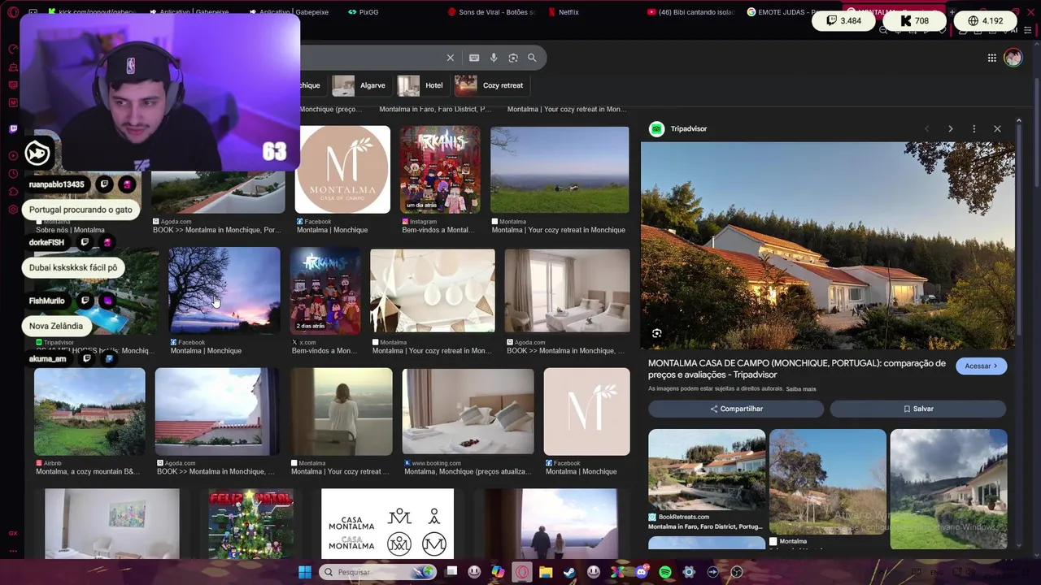
Task: Open the Saiba mais link
Action: coord(800,389)
